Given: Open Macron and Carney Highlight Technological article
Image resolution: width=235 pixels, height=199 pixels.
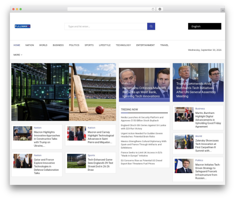Looking at the screenshot, I should coord(101,137).
